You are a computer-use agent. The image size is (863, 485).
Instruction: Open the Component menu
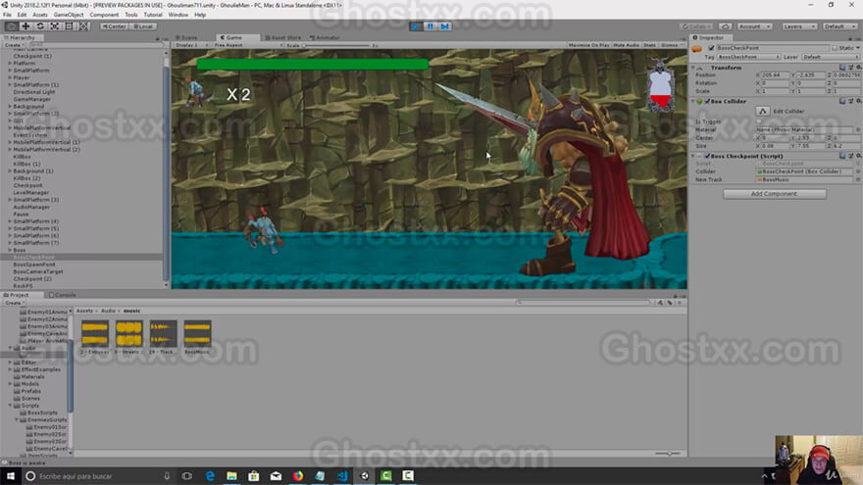pyautogui.click(x=104, y=15)
